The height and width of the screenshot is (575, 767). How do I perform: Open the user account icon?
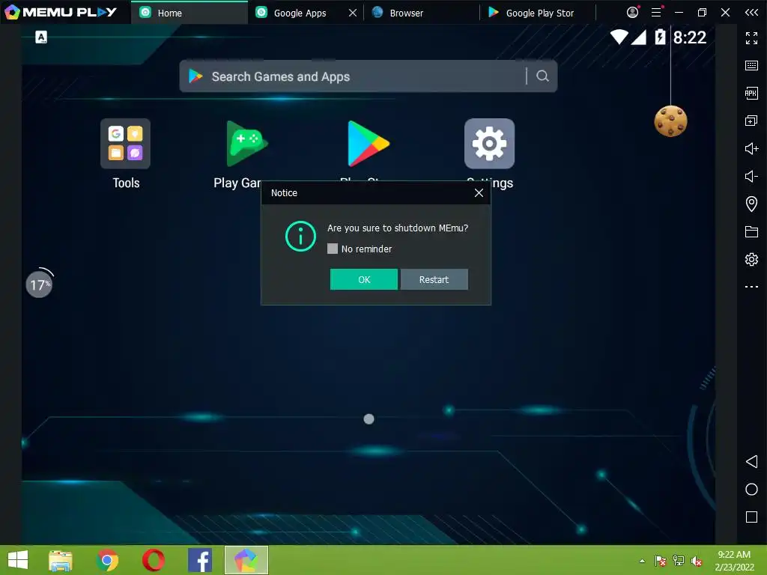click(x=632, y=12)
